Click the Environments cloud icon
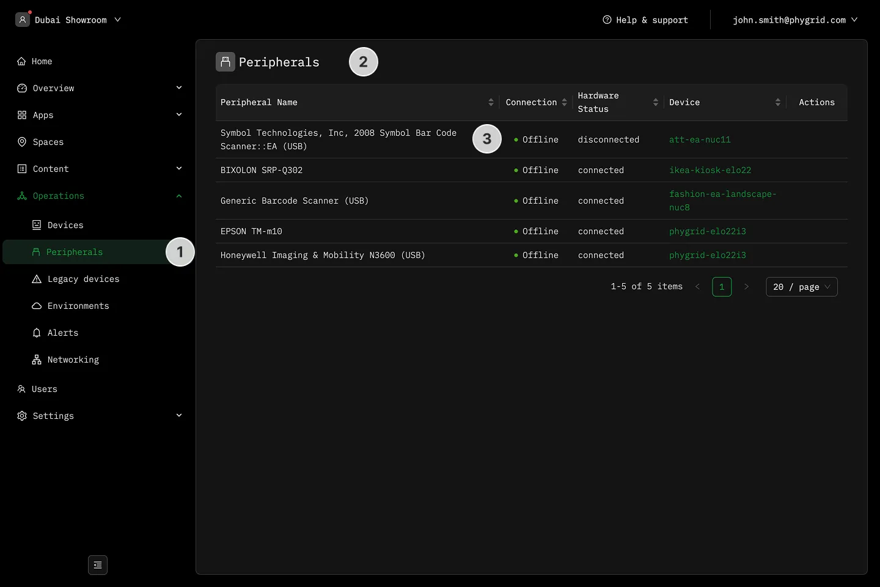880x587 pixels. [x=37, y=306]
